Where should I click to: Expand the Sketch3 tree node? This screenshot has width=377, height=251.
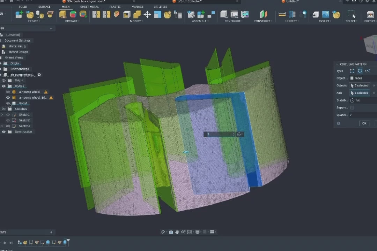tap(2, 126)
